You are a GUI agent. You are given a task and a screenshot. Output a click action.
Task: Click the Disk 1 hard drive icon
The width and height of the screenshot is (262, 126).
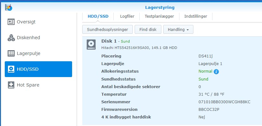(x=91, y=45)
